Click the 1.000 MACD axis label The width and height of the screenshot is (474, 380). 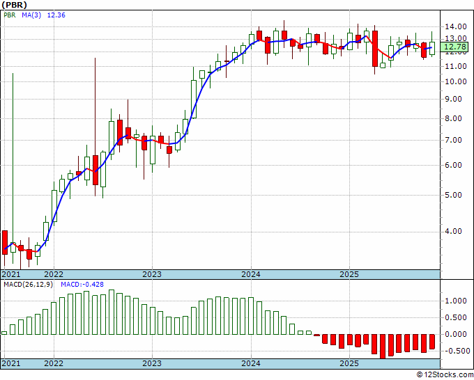[456, 301]
